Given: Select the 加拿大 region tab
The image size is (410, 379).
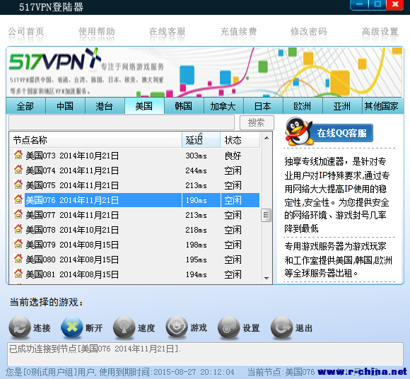Looking at the screenshot, I should click(223, 106).
